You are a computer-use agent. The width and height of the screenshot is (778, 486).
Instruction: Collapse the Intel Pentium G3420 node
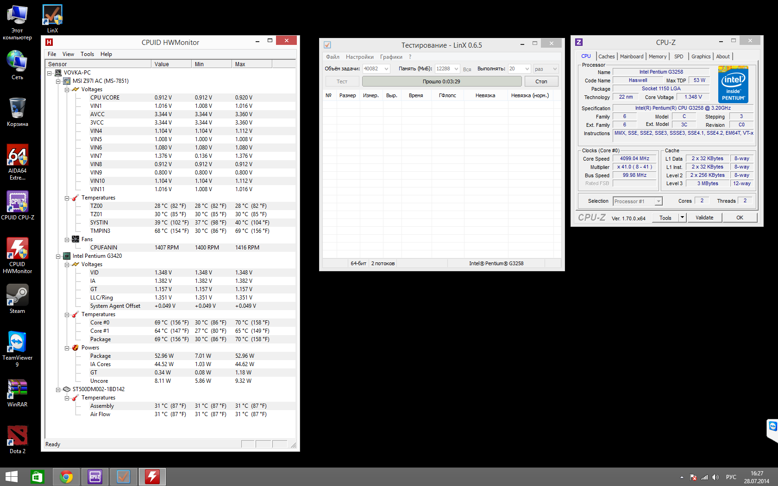[x=58, y=256]
